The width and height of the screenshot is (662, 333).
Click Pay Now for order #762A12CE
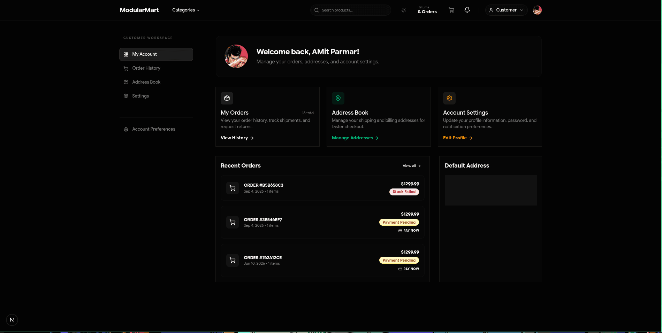409,269
